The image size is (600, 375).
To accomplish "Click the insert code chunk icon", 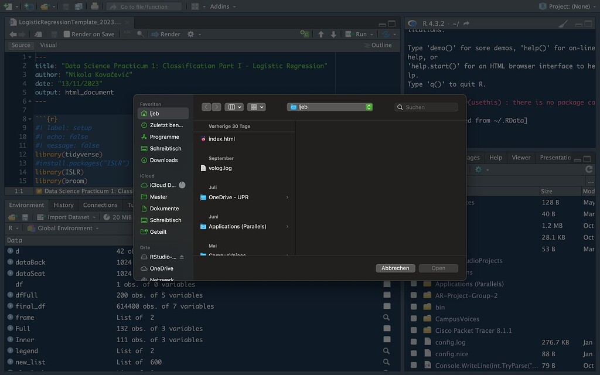I will 305,35.
